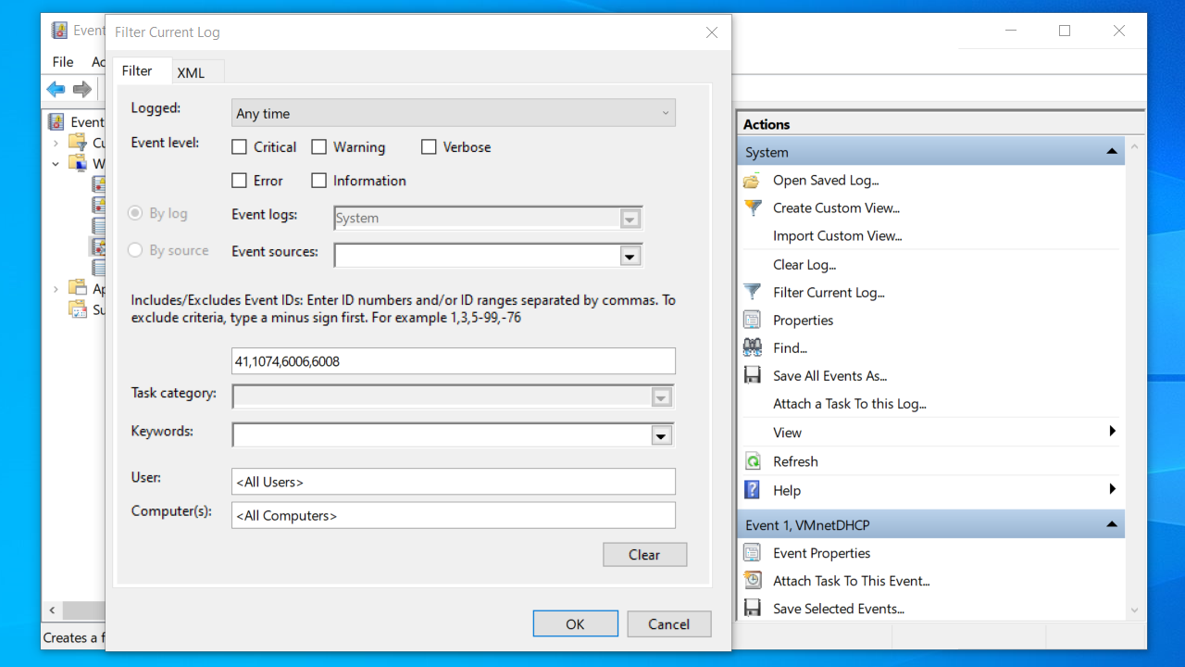1185x667 pixels.
Task: Click the green Refresh icon
Action: (x=753, y=461)
